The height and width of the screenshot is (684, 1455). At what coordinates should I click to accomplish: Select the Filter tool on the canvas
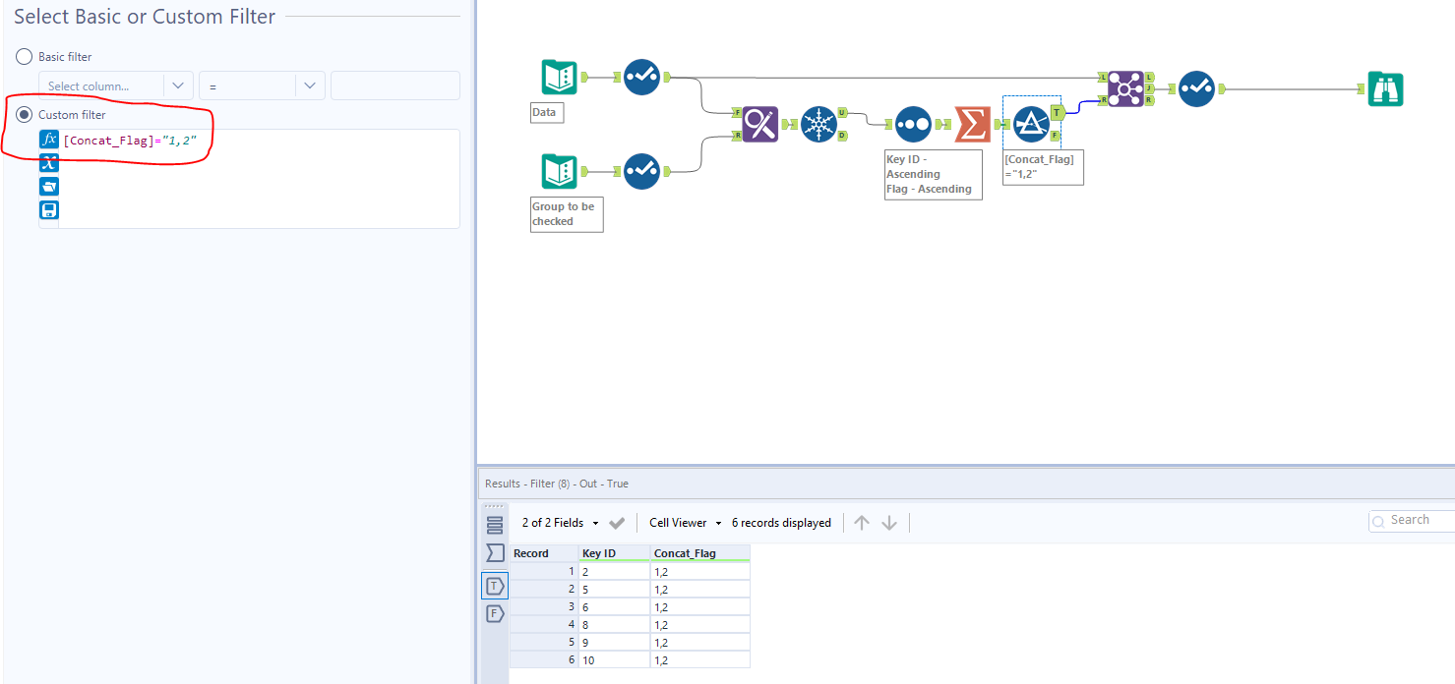(1032, 124)
